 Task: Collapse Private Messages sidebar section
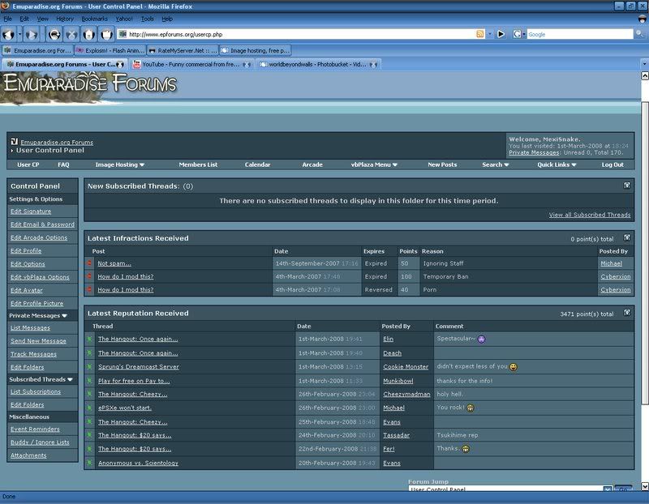tap(65, 315)
